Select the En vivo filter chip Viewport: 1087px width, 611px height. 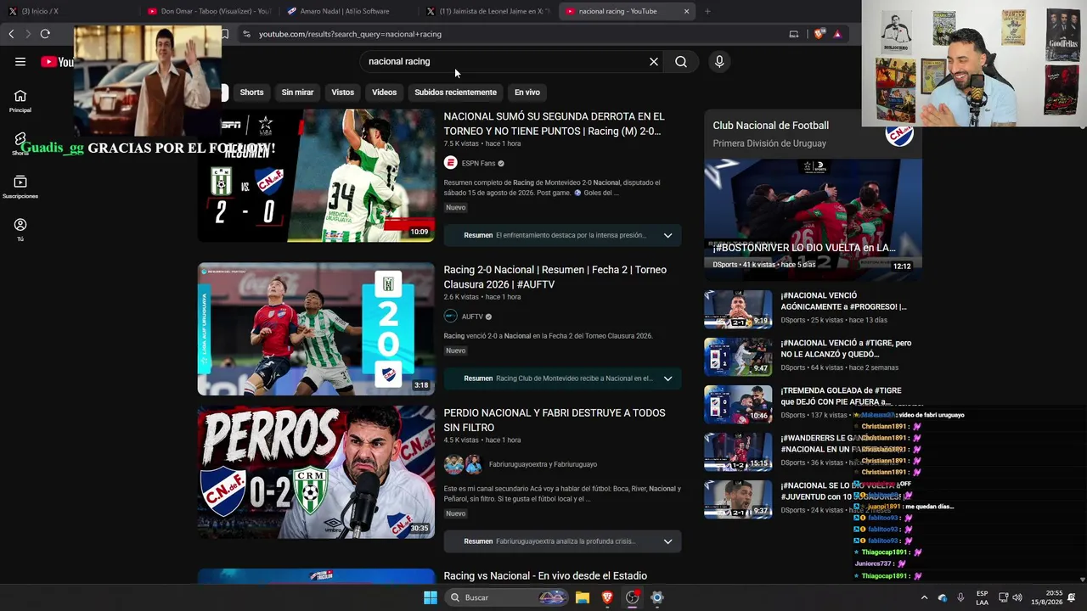[x=527, y=92]
